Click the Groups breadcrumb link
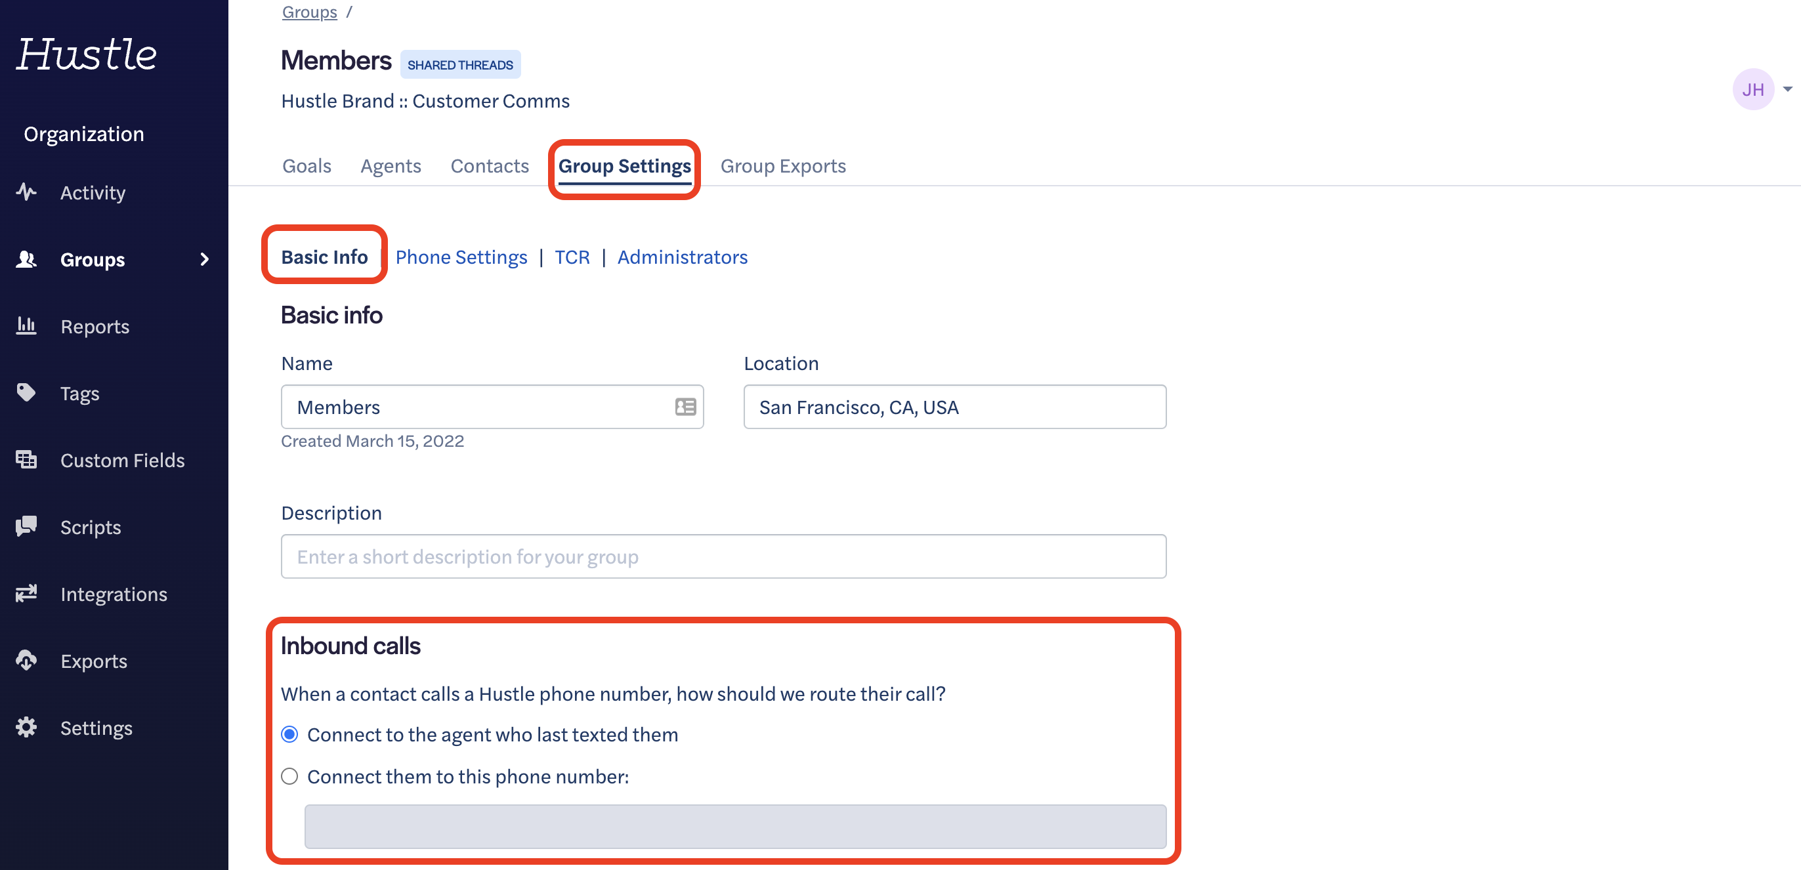Screen dimensions: 1801x870 pyautogui.click(x=310, y=12)
